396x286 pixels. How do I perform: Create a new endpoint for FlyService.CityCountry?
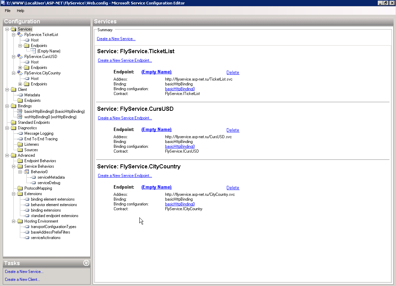click(x=125, y=176)
